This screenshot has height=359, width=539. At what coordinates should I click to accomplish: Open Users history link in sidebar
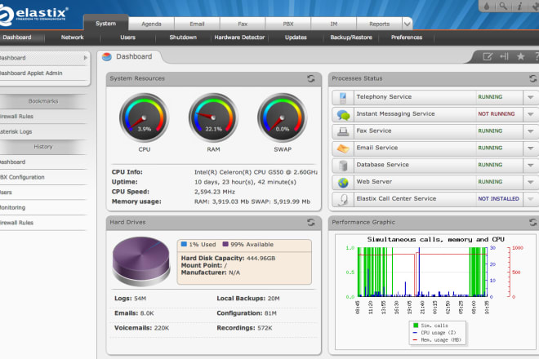pyautogui.click(x=43, y=193)
